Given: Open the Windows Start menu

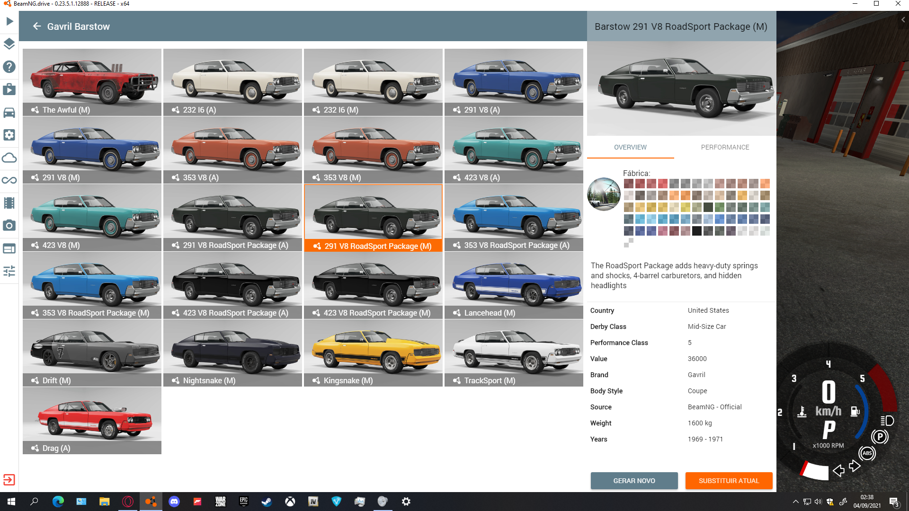Looking at the screenshot, I should [x=11, y=502].
